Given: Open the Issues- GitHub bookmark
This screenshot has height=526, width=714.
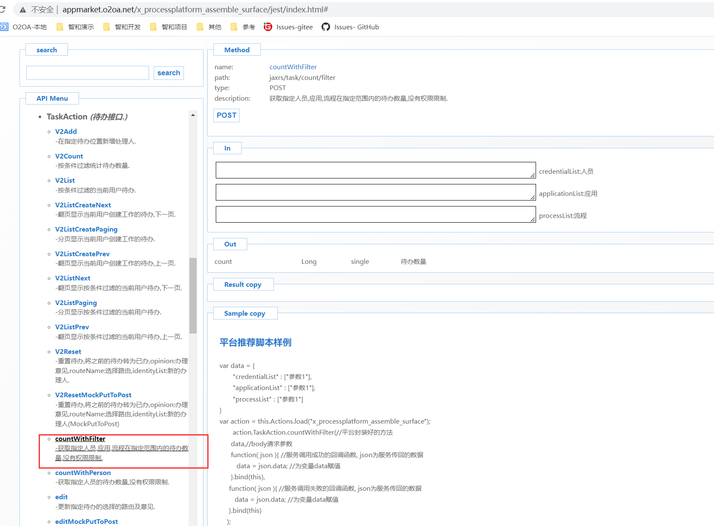Looking at the screenshot, I should (x=350, y=27).
